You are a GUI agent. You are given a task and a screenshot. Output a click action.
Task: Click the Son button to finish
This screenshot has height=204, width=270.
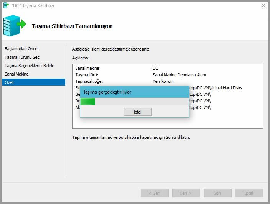(x=217, y=193)
